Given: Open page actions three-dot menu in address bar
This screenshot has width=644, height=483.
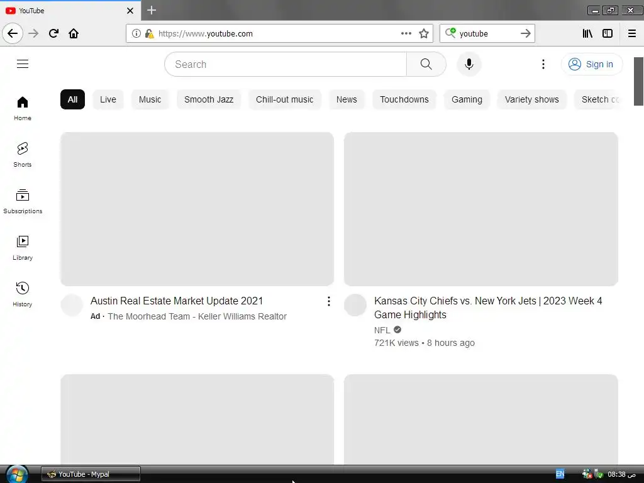Looking at the screenshot, I should click(x=406, y=33).
